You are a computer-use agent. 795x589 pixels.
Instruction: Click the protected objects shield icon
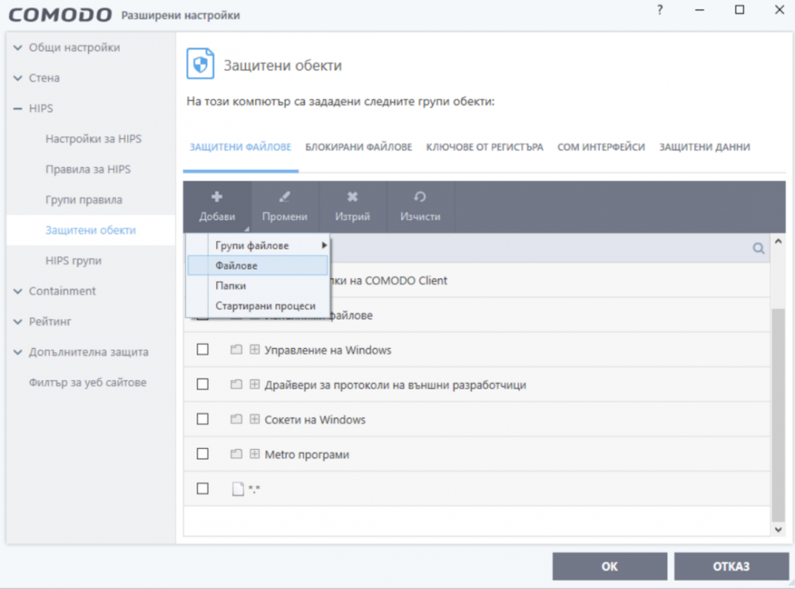200,64
